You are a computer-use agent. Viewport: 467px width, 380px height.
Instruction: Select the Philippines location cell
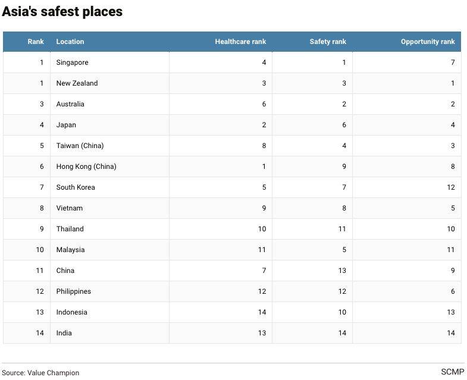(74, 291)
